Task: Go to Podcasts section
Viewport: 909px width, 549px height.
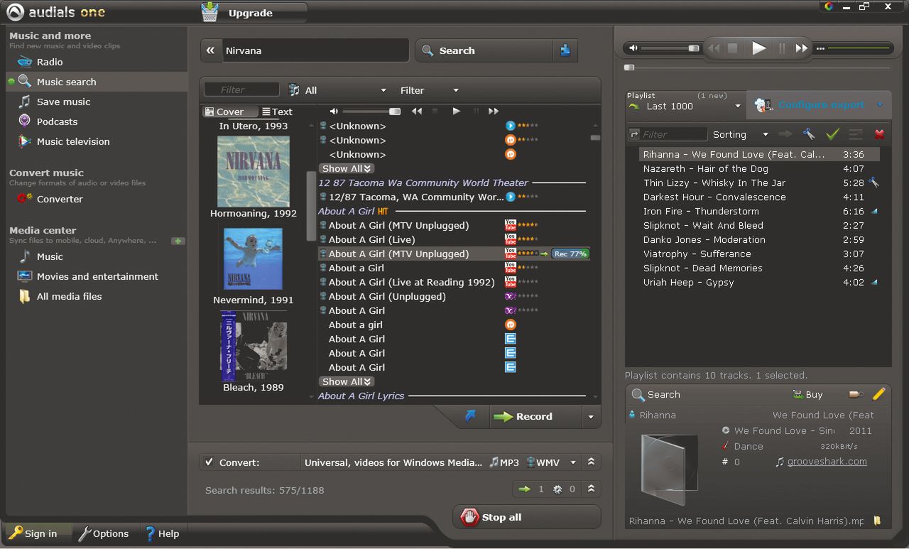Action: [x=57, y=121]
